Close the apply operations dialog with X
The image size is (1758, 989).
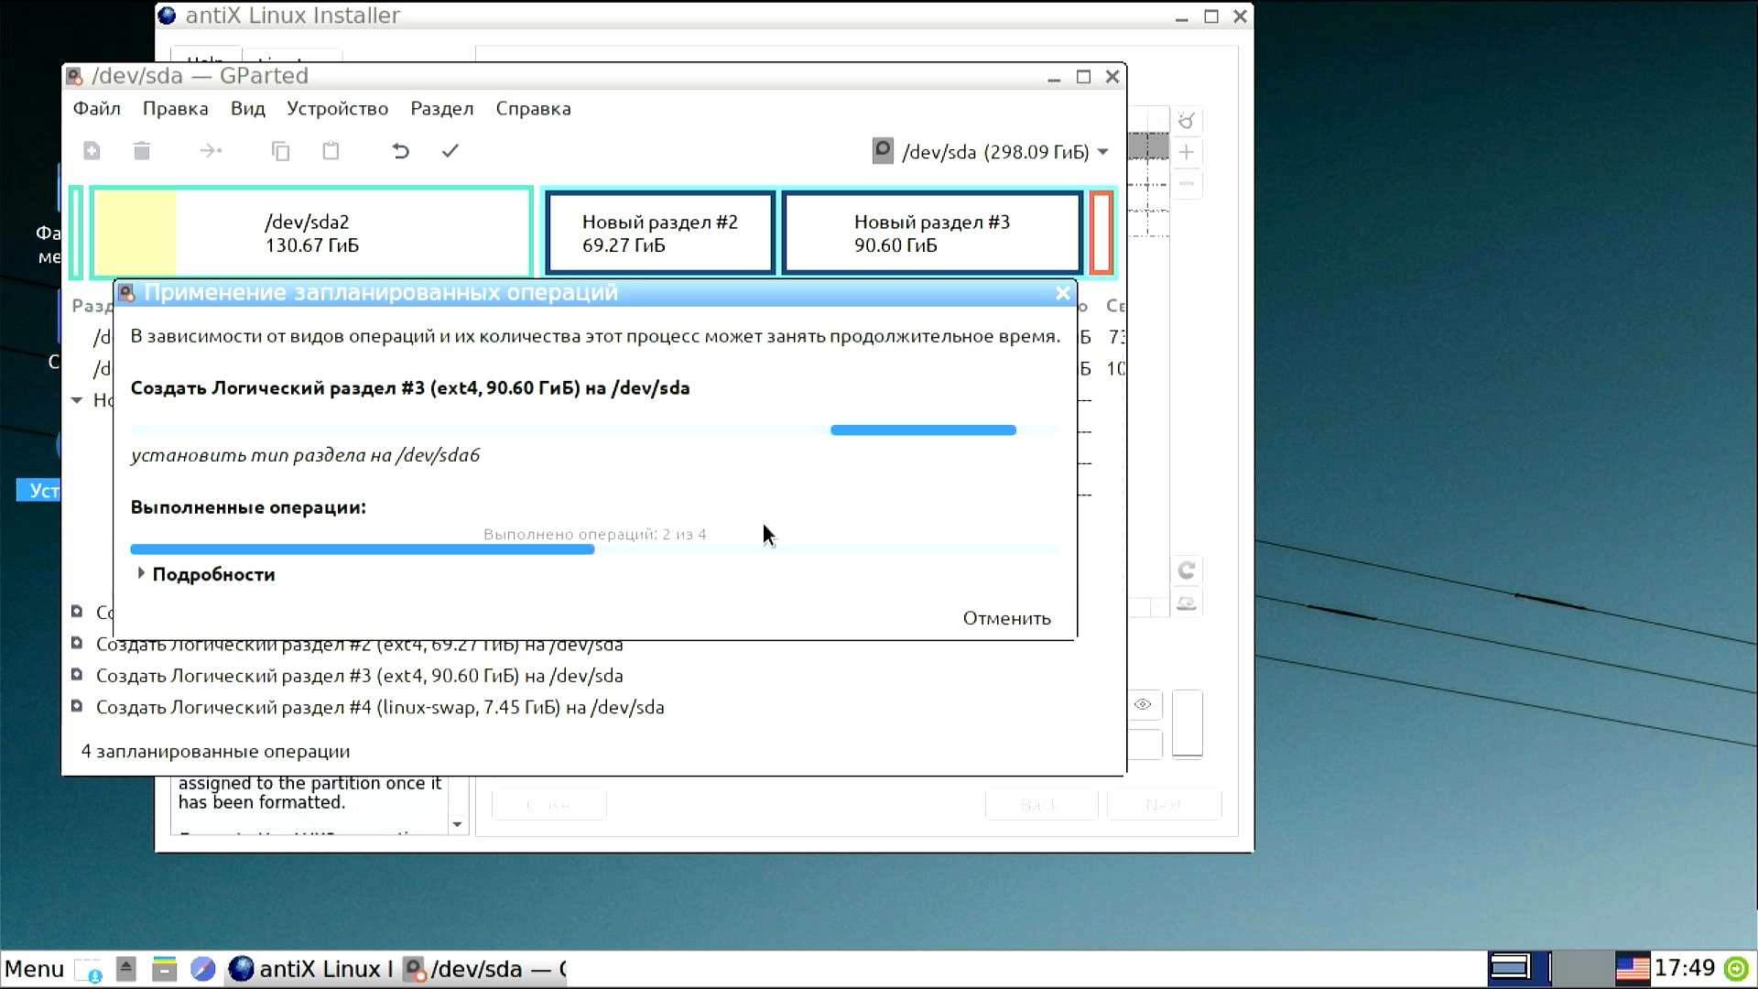click(x=1062, y=293)
